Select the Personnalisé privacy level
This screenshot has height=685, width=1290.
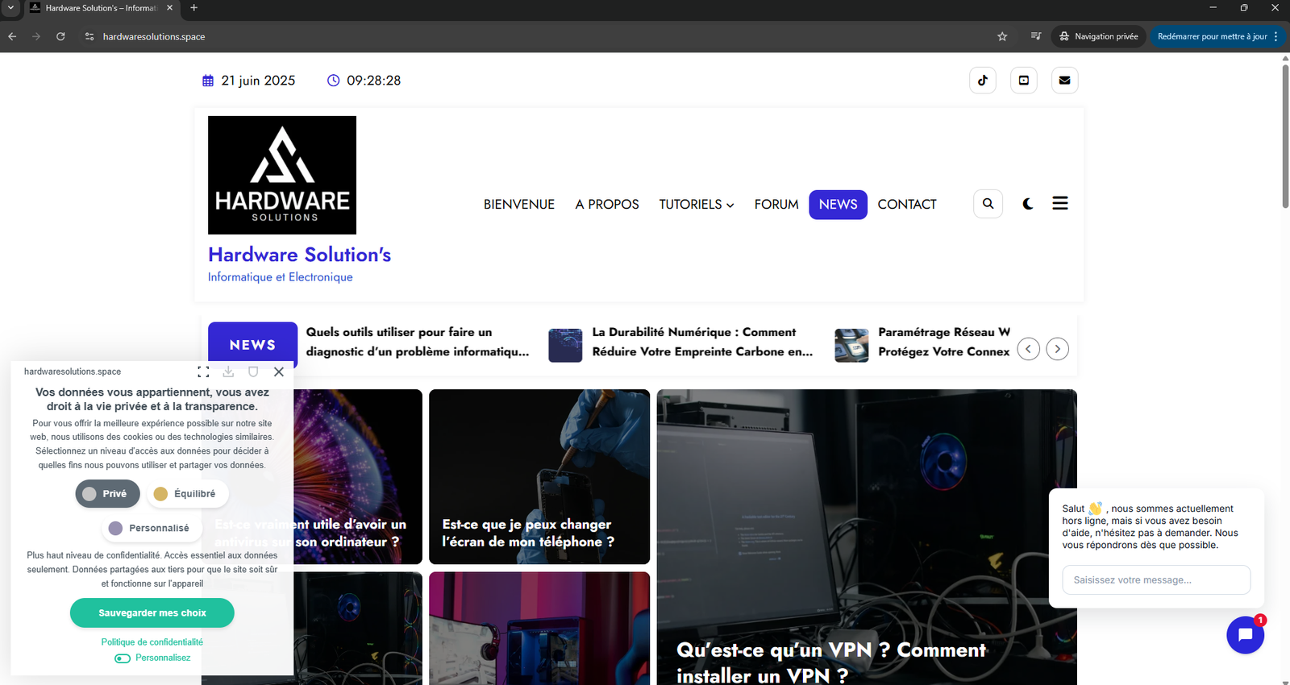pyautogui.click(x=152, y=528)
